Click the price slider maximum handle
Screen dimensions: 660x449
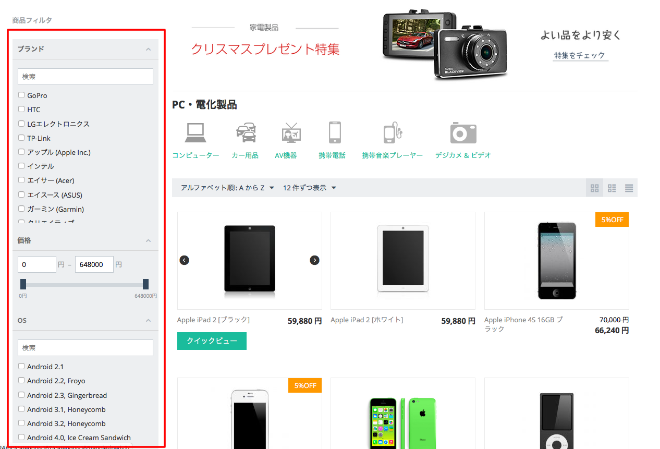click(x=146, y=284)
